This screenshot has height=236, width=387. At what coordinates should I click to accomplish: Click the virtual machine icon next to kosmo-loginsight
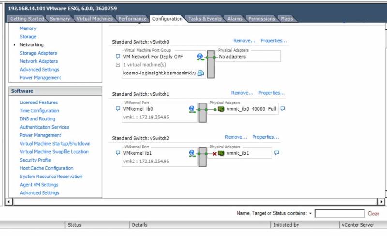(x=201, y=73)
